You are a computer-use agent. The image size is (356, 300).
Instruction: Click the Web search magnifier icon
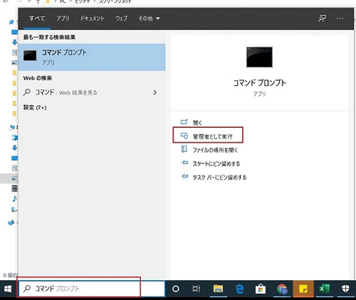point(27,92)
